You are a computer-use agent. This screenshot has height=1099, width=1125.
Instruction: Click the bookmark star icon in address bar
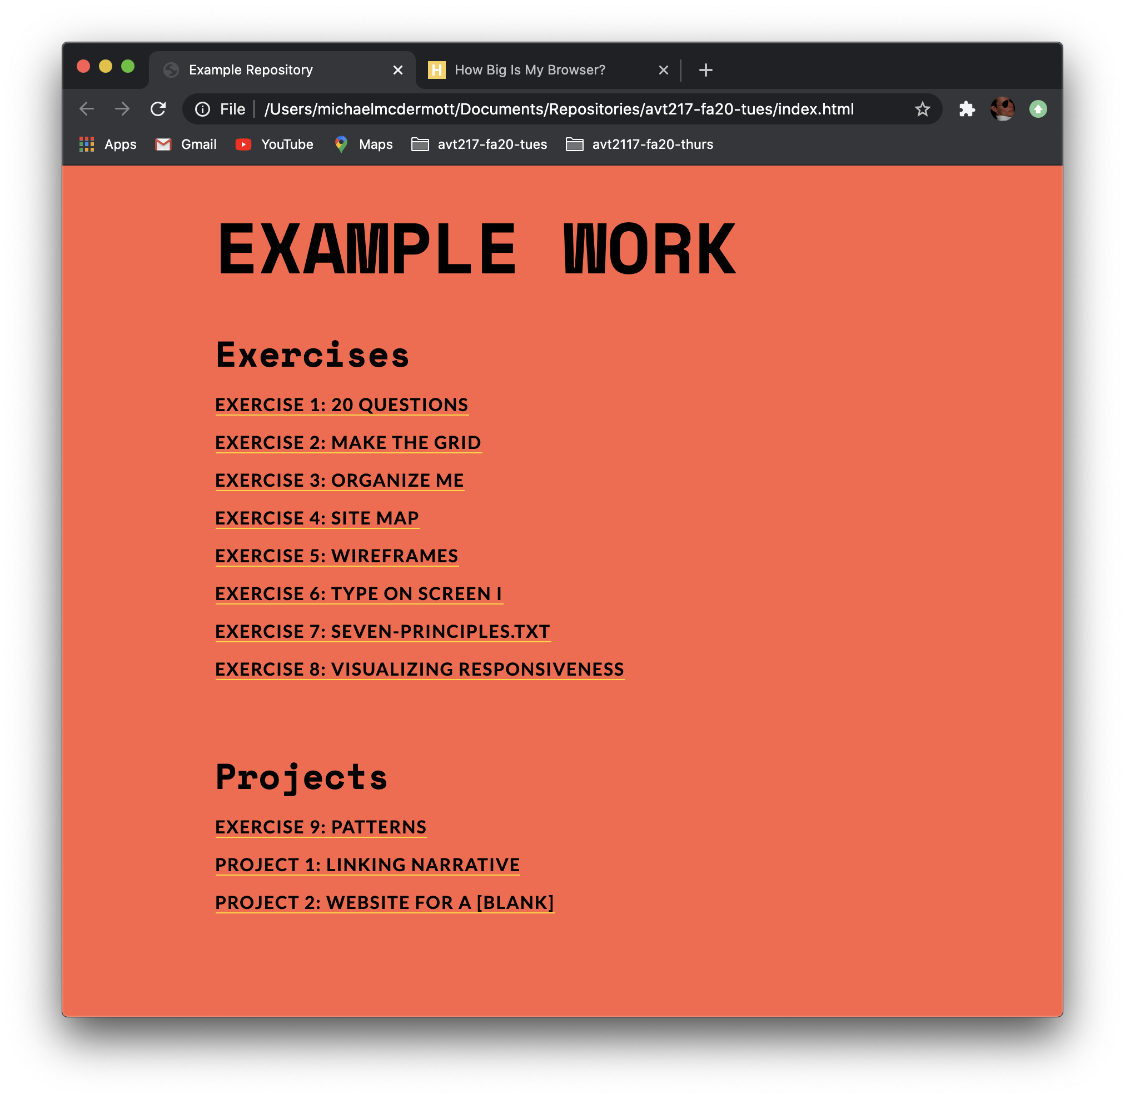click(924, 109)
